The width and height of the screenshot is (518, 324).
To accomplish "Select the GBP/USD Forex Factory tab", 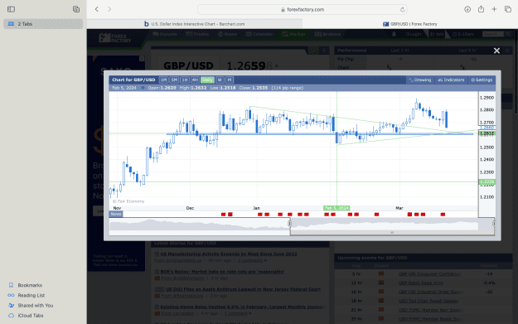I will tap(410, 24).
